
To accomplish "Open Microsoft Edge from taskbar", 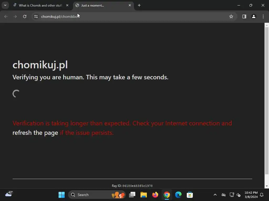I will coord(178,195).
